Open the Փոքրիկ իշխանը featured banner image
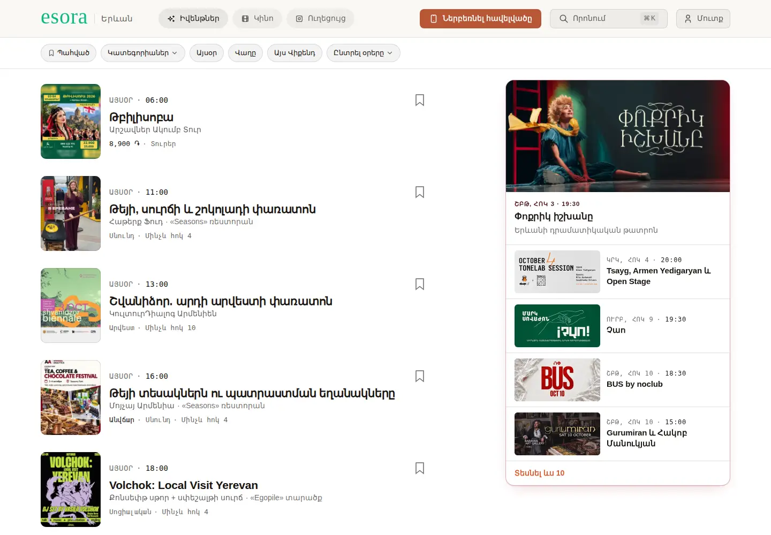The height and width of the screenshot is (535, 771). [x=618, y=136]
